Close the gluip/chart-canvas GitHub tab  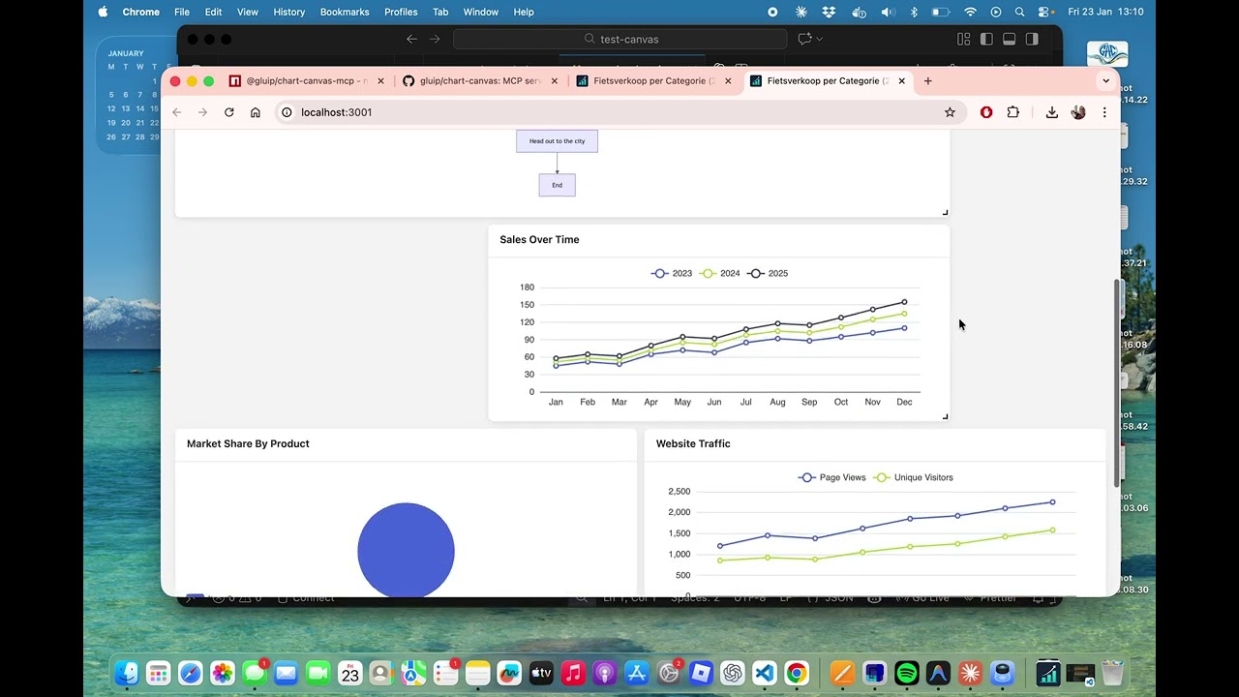pos(555,81)
